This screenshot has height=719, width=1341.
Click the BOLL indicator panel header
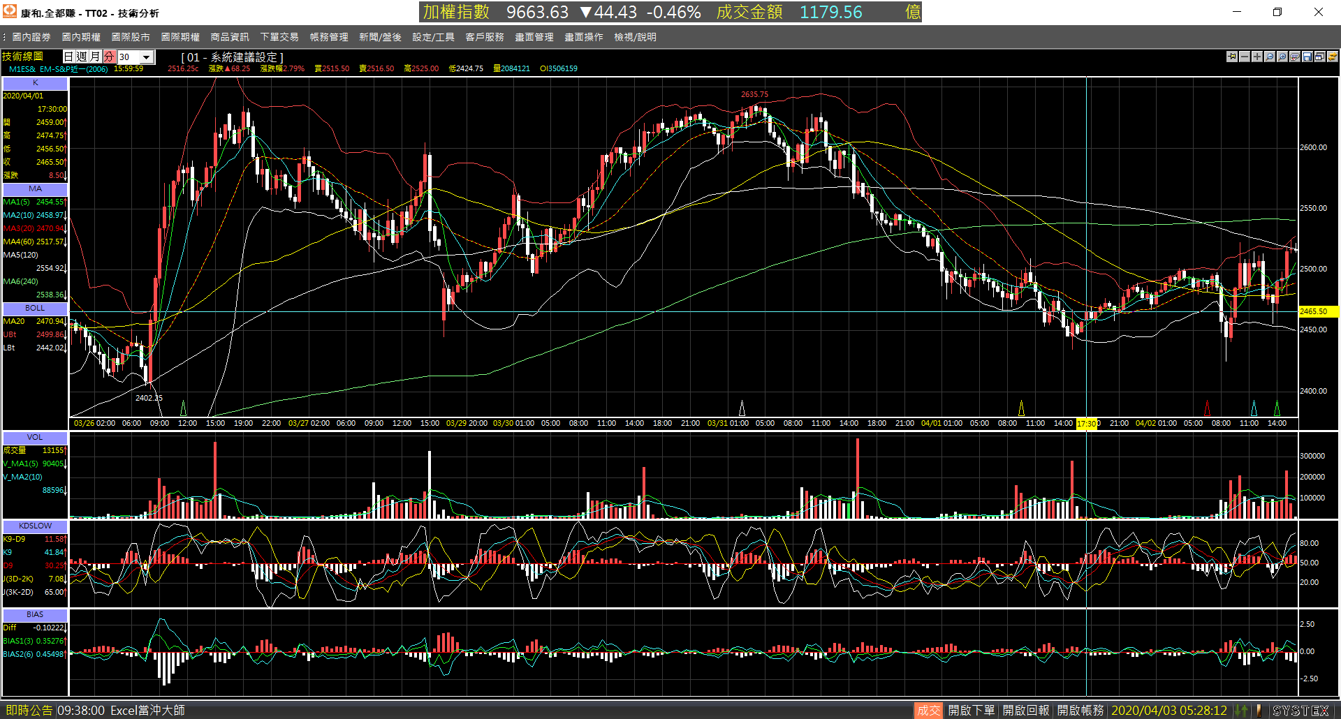pos(35,309)
